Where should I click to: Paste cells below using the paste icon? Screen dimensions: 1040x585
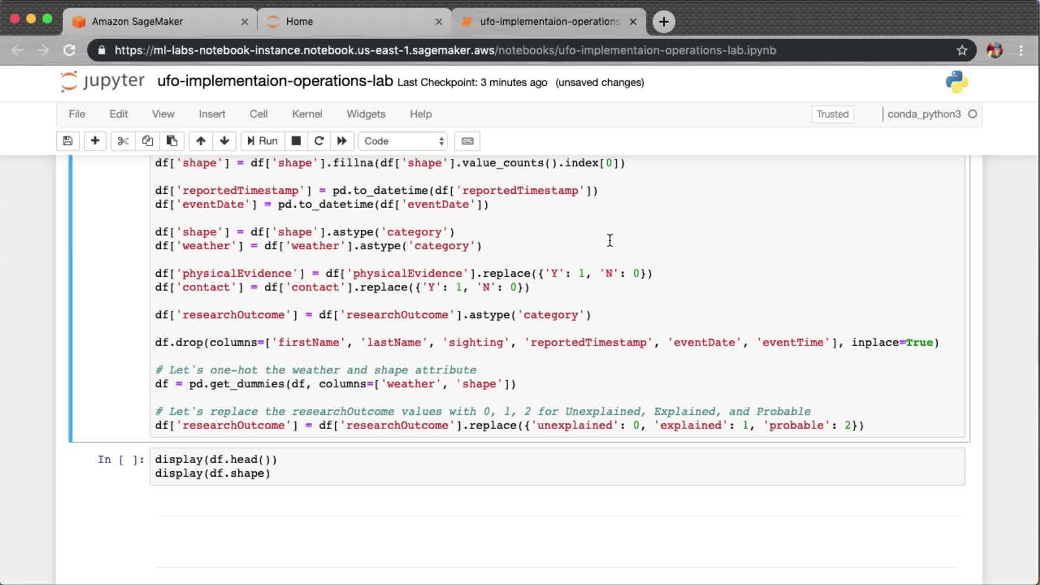pos(172,141)
